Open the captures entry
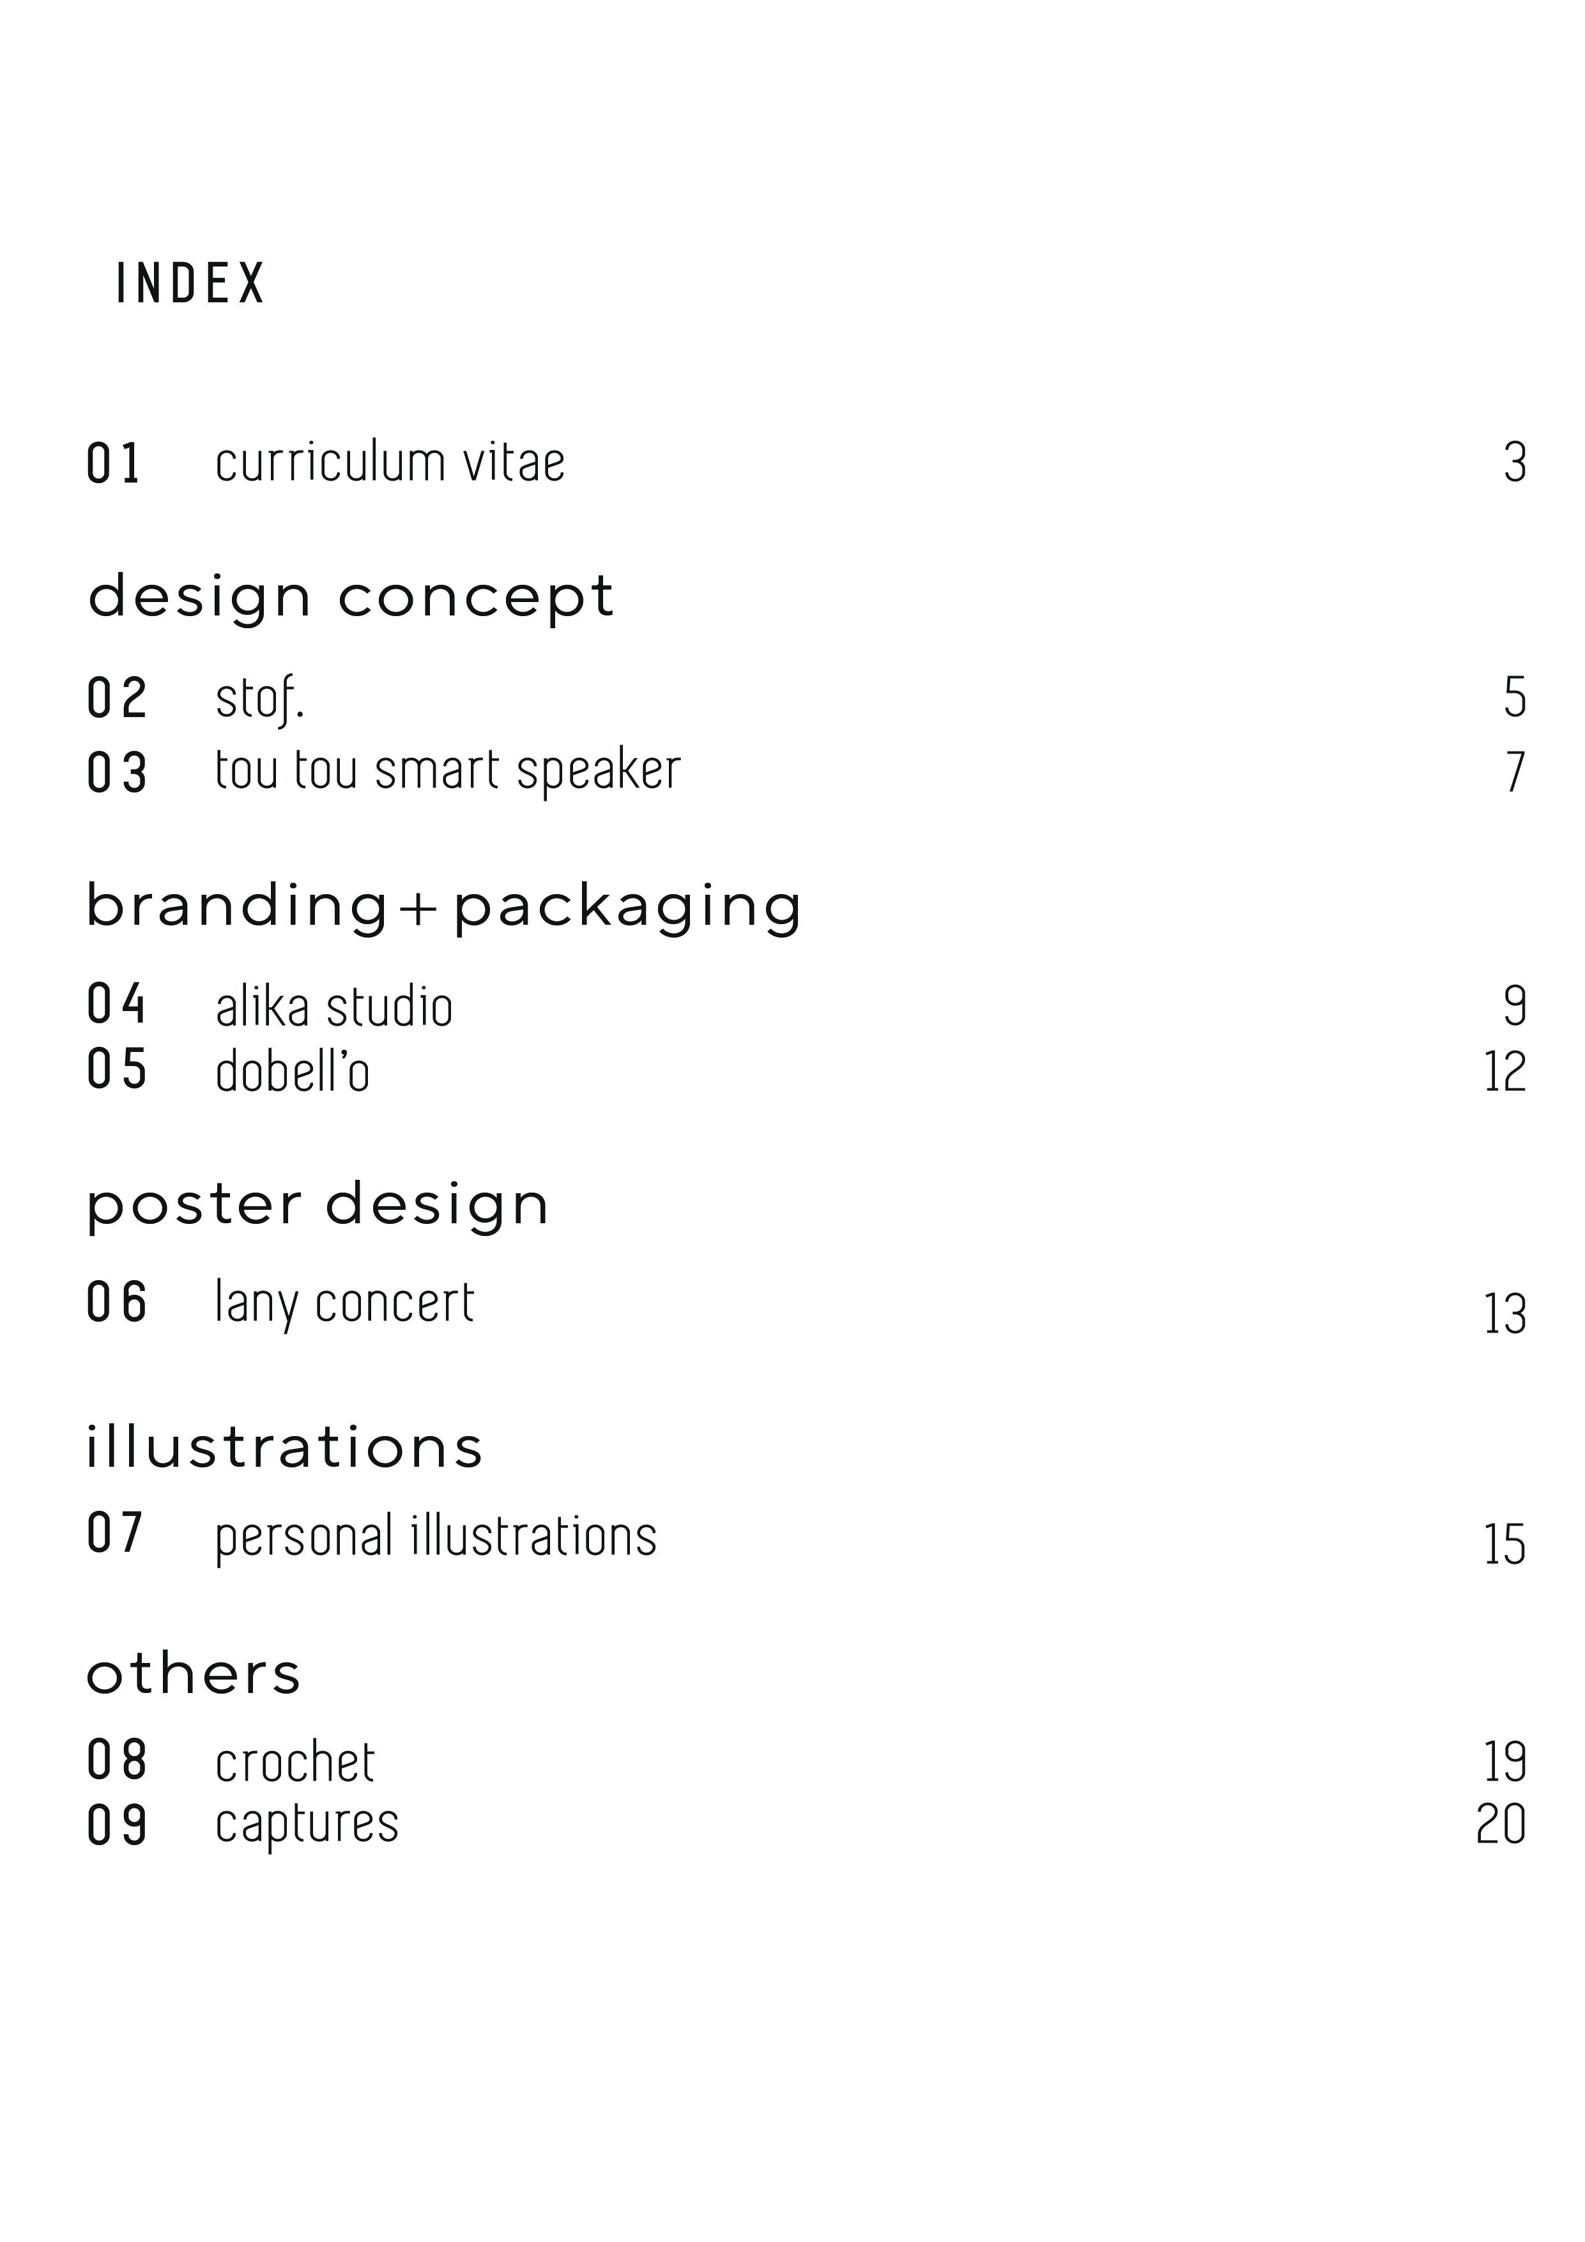Image resolution: width=1585 pixels, height=2242 pixels. pyautogui.click(x=307, y=1824)
